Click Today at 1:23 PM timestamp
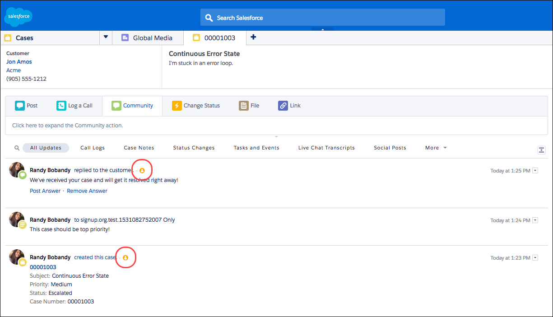 pos(510,258)
